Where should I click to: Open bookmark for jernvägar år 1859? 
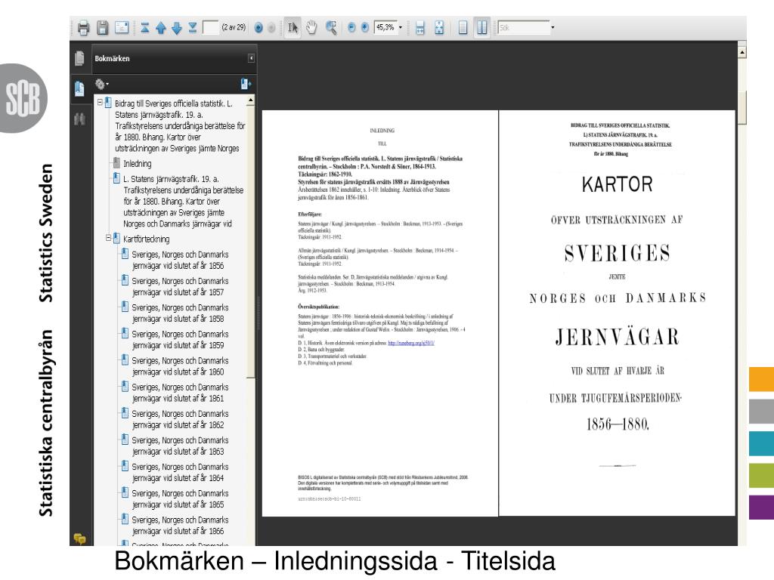[x=180, y=340]
